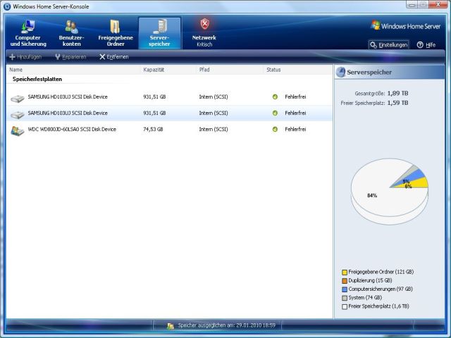Click Freier Speicherplatz value 1,59 TB
Screen dimensions: 451x338
tap(397, 103)
